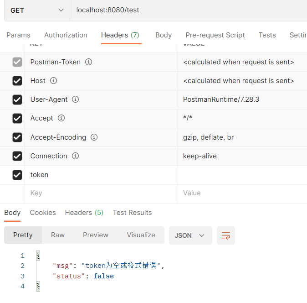
Task: Disable the Accept-Encoding header checkbox
Action: click(17, 137)
